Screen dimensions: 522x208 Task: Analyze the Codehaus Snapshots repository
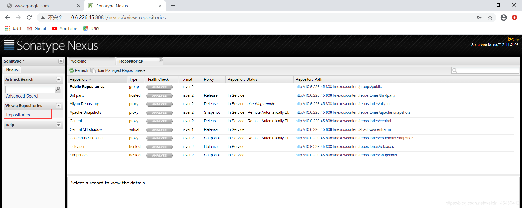pos(159,138)
